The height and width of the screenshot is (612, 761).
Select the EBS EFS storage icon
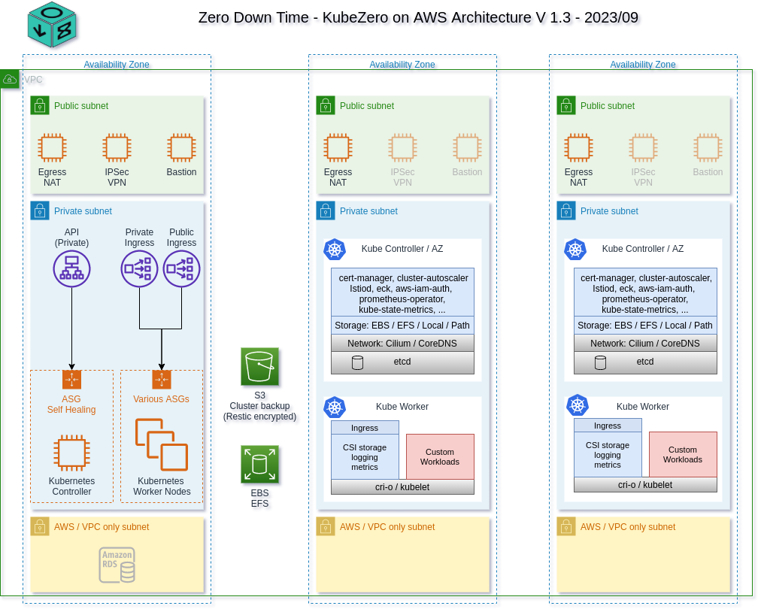point(259,465)
